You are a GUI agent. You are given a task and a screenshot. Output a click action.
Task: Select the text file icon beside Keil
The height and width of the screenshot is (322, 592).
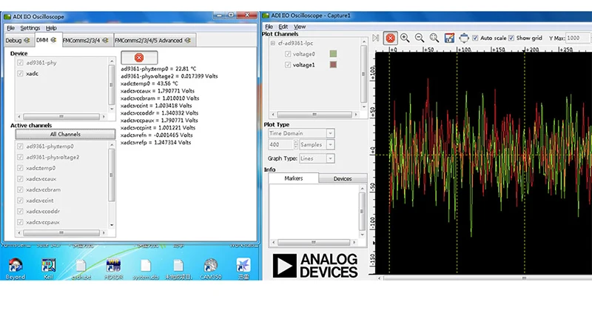81,269
